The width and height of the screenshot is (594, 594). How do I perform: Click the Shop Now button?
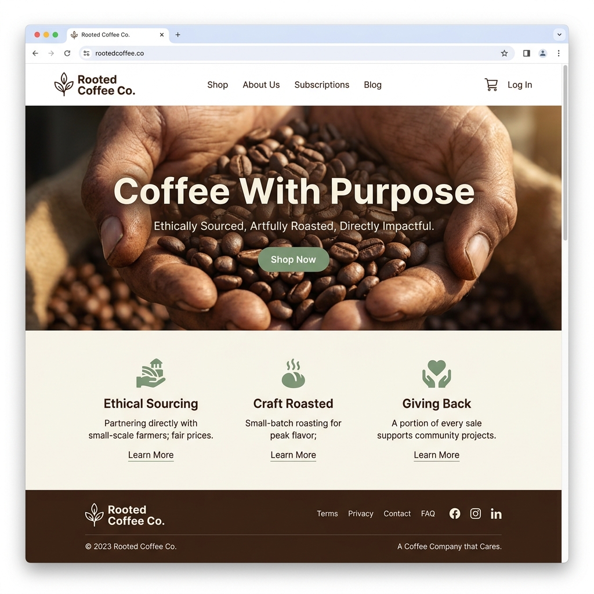tap(293, 259)
